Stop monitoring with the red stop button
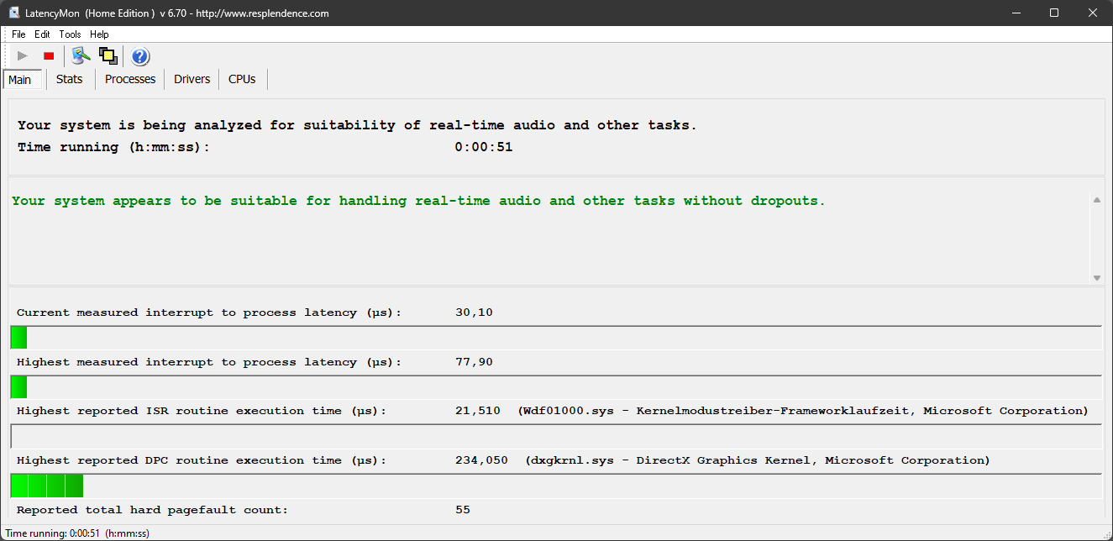 click(49, 56)
